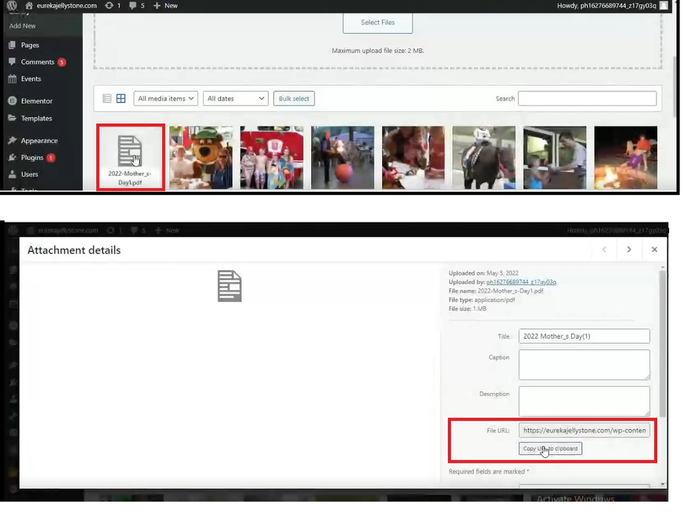Screen dimensions: 686x516
Task: Click the Plugins plug icon
Action: click(x=12, y=157)
